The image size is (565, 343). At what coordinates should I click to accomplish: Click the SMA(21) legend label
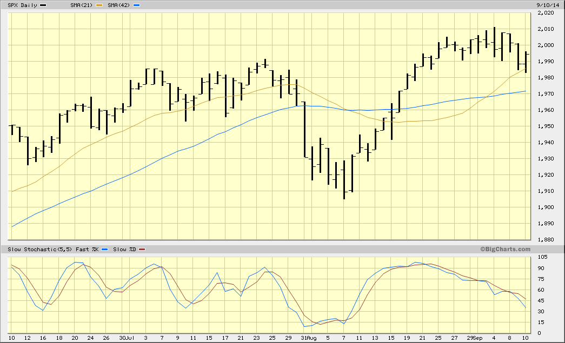[x=82, y=5]
